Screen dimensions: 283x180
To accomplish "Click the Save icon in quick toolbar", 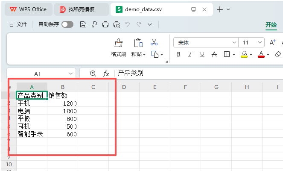I will point(83,24).
